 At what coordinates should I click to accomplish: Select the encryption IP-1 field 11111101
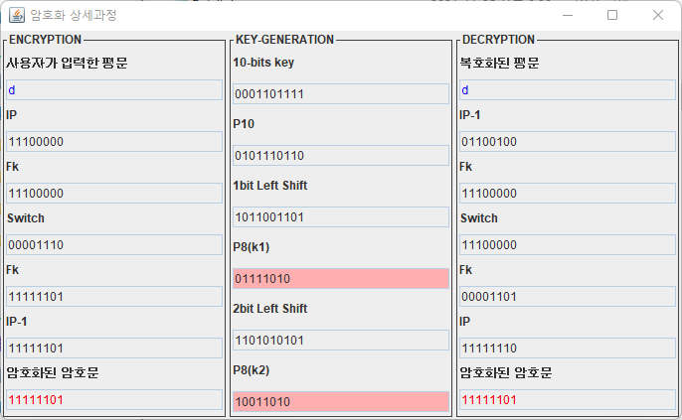(x=114, y=348)
